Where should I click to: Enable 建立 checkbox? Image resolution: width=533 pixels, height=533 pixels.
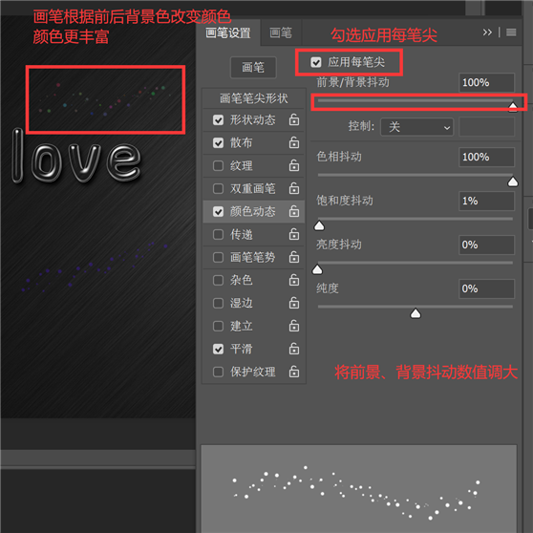click(x=218, y=326)
